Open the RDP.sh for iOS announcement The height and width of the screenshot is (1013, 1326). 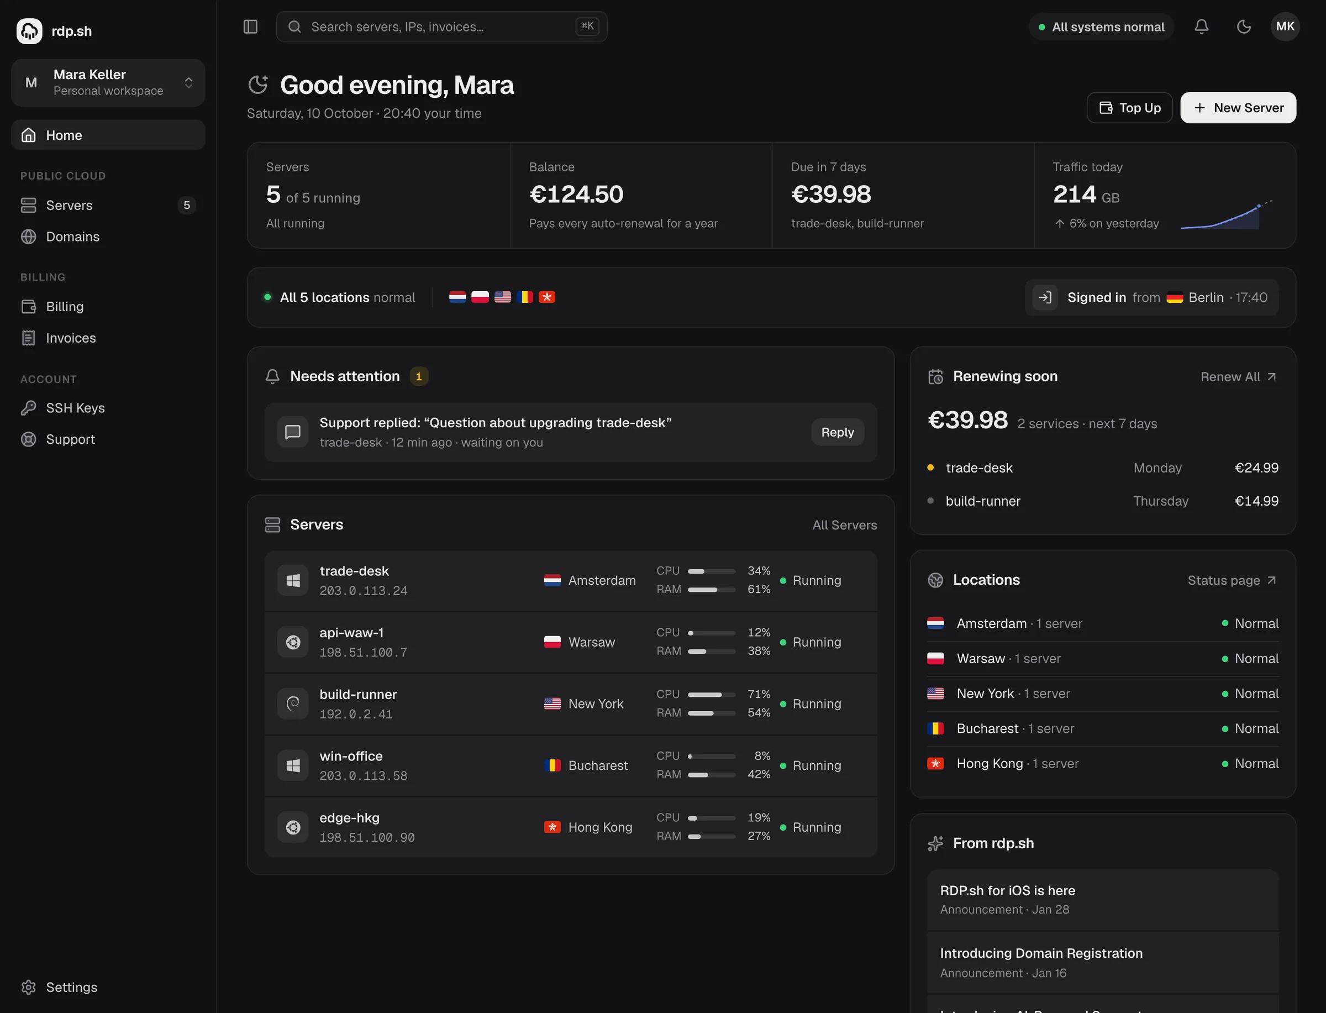(x=1102, y=900)
